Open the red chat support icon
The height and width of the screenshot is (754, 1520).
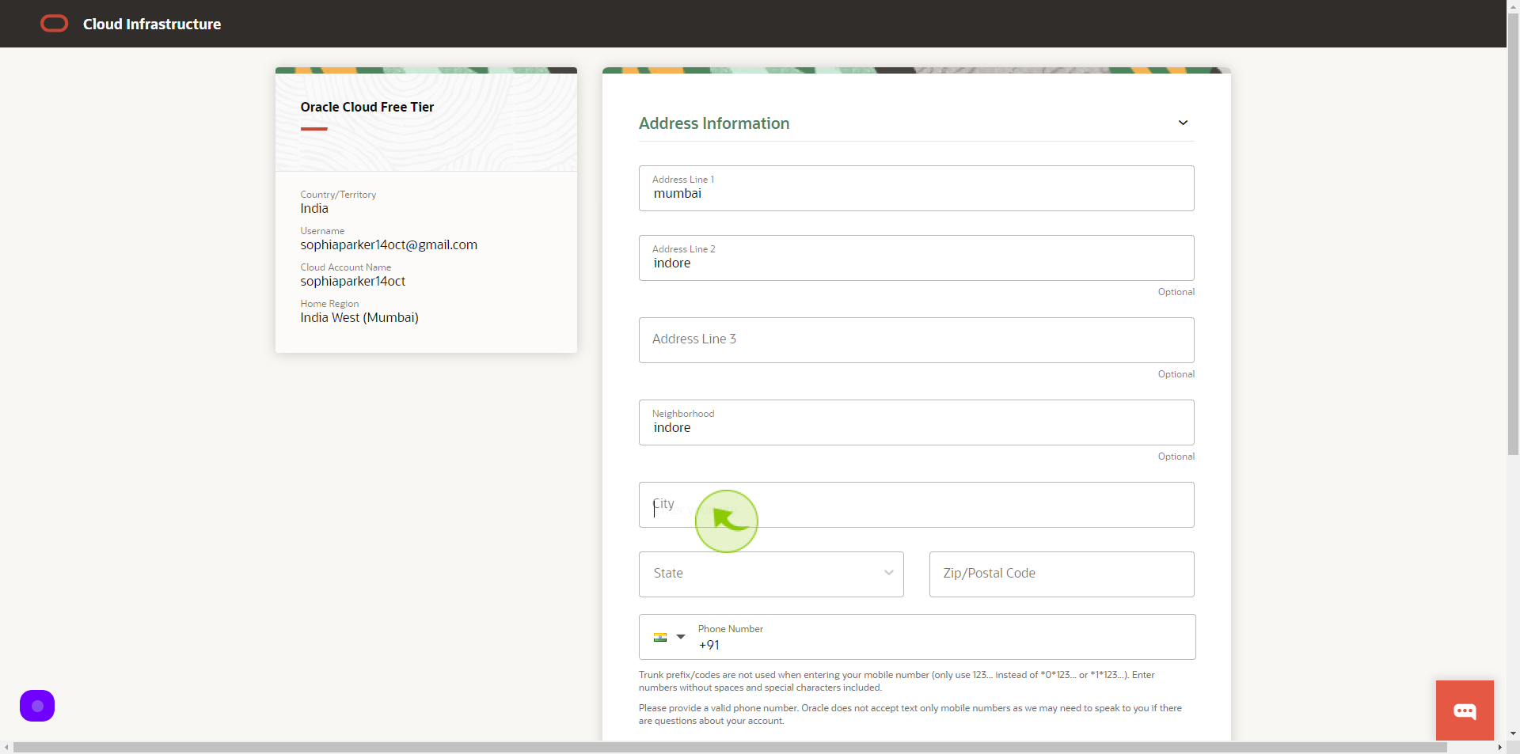pos(1465,710)
